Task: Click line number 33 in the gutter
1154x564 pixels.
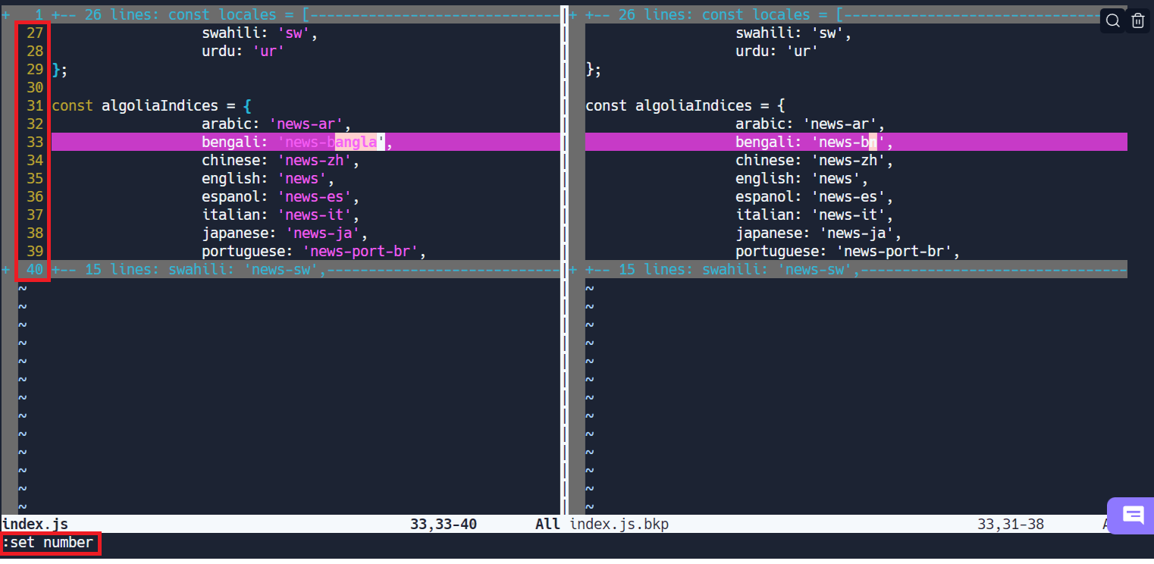Action: point(35,142)
